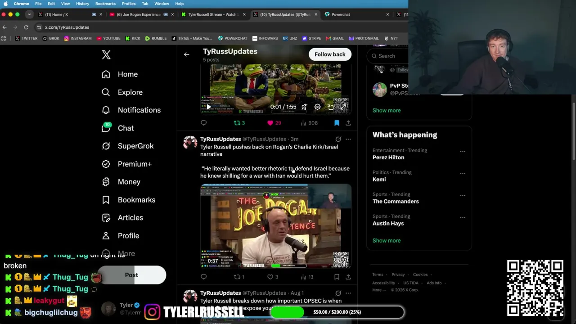The height and width of the screenshot is (324, 576).
Task: View analytics showing 13 views
Action: point(307,277)
